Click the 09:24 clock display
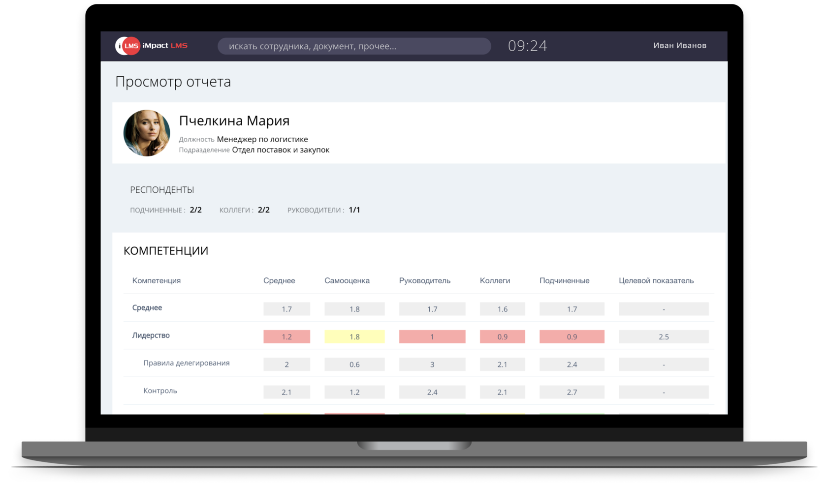 (x=528, y=45)
